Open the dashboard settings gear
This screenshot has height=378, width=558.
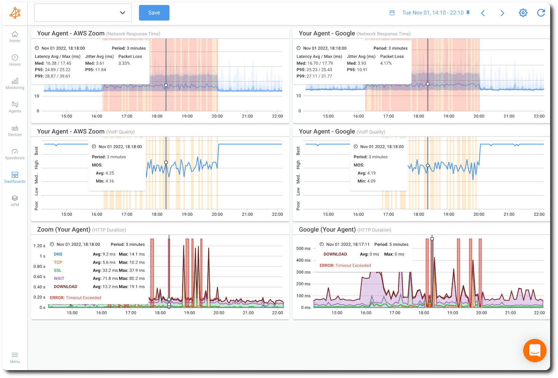523,13
